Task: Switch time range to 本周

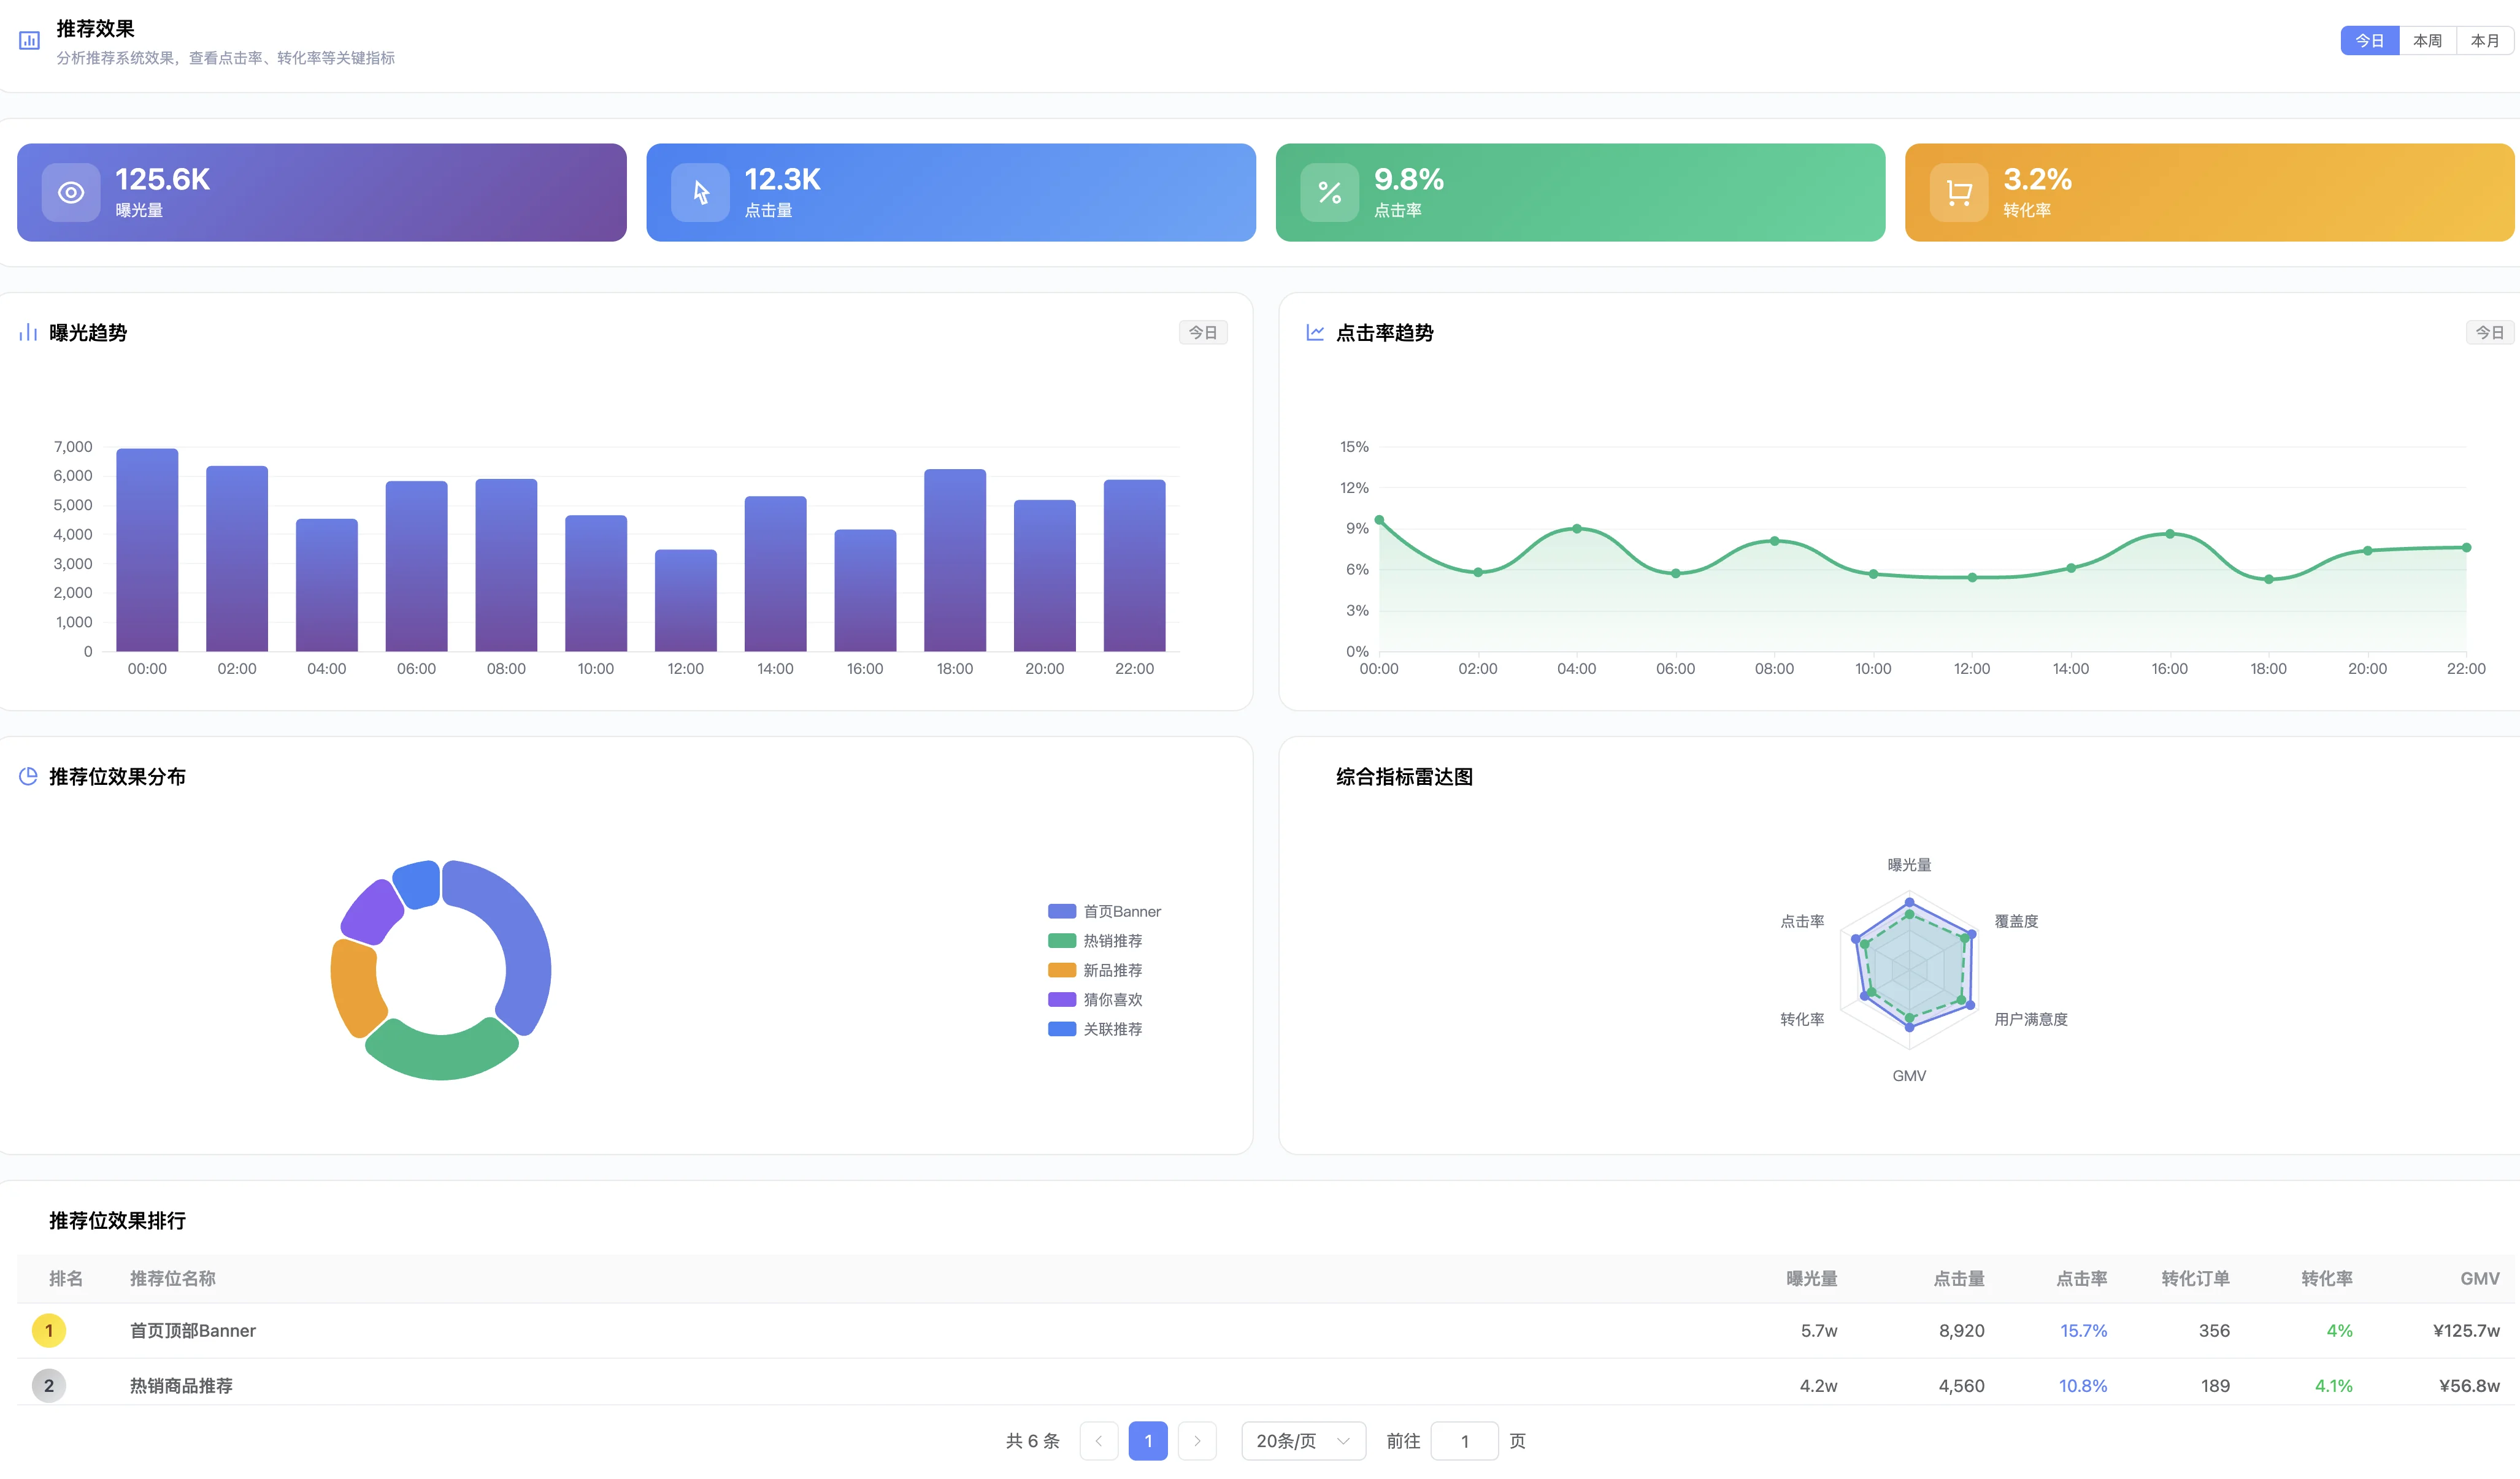Action: 2427,41
